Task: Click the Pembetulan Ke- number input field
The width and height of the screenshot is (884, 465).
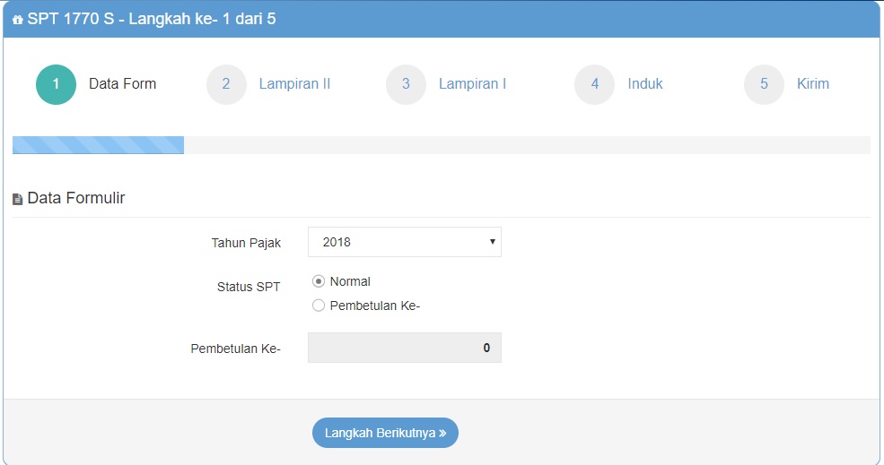Action: pyautogui.click(x=404, y=348)
